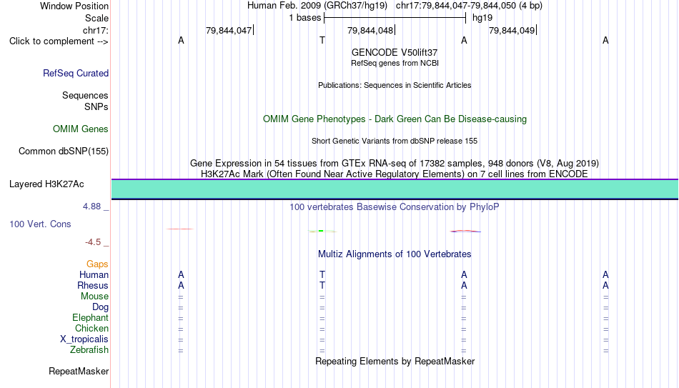Click the Zebrafish species label
This screenshot has height=388, width=679.
89,349
